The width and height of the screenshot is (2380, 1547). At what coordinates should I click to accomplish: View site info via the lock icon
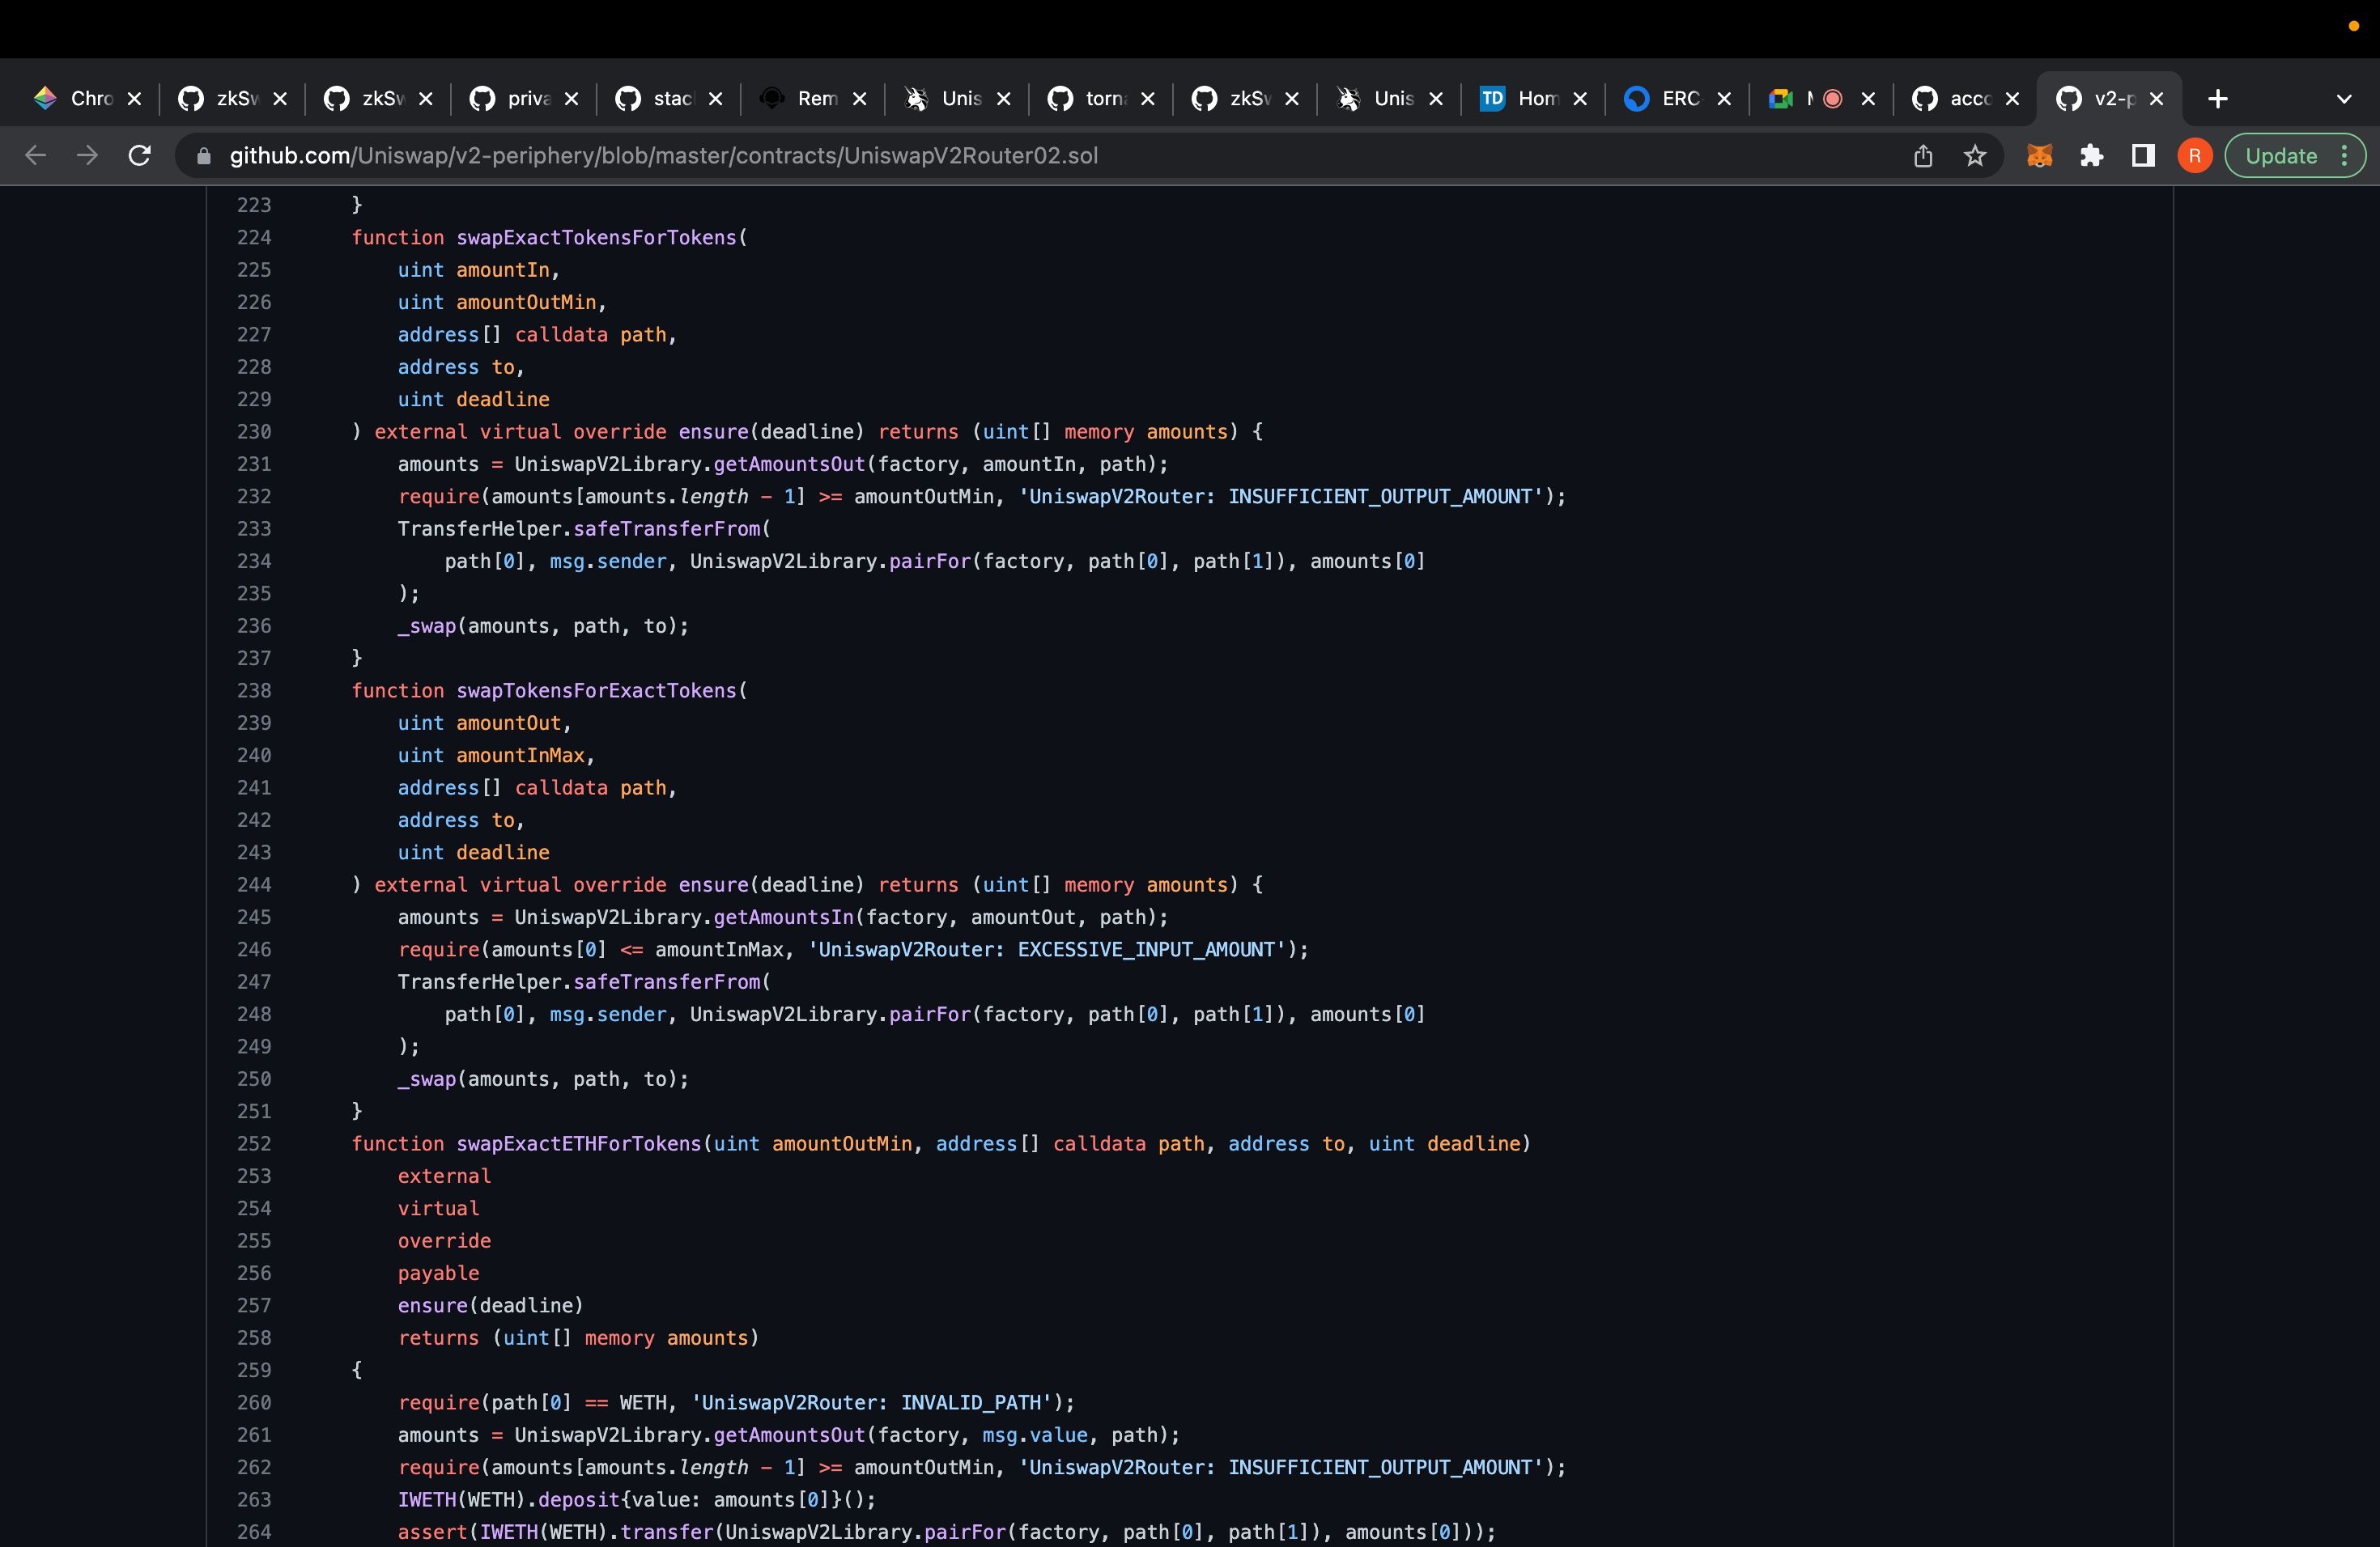(x=204, y=157)
